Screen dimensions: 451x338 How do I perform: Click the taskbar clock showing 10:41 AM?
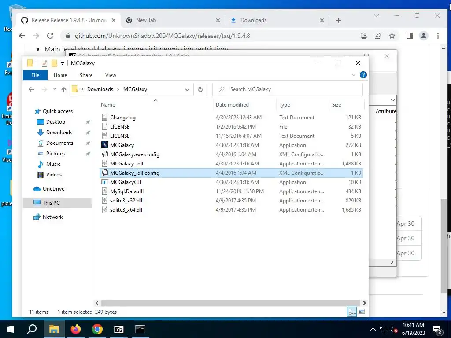tap(413, 329)
